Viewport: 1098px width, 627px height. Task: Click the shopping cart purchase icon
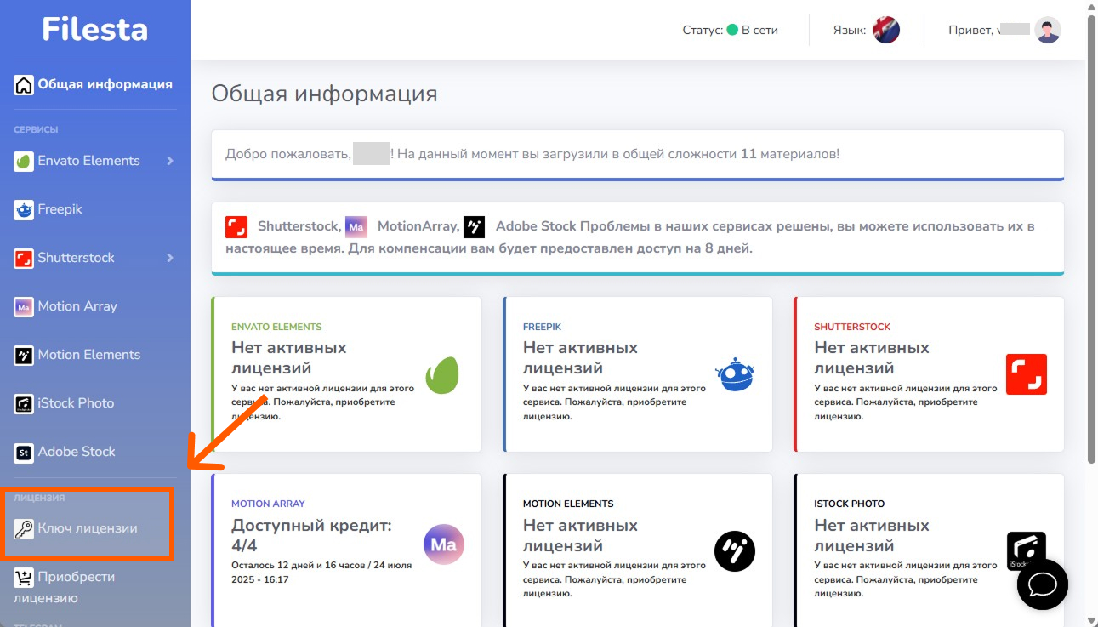(x=24, y=578)
